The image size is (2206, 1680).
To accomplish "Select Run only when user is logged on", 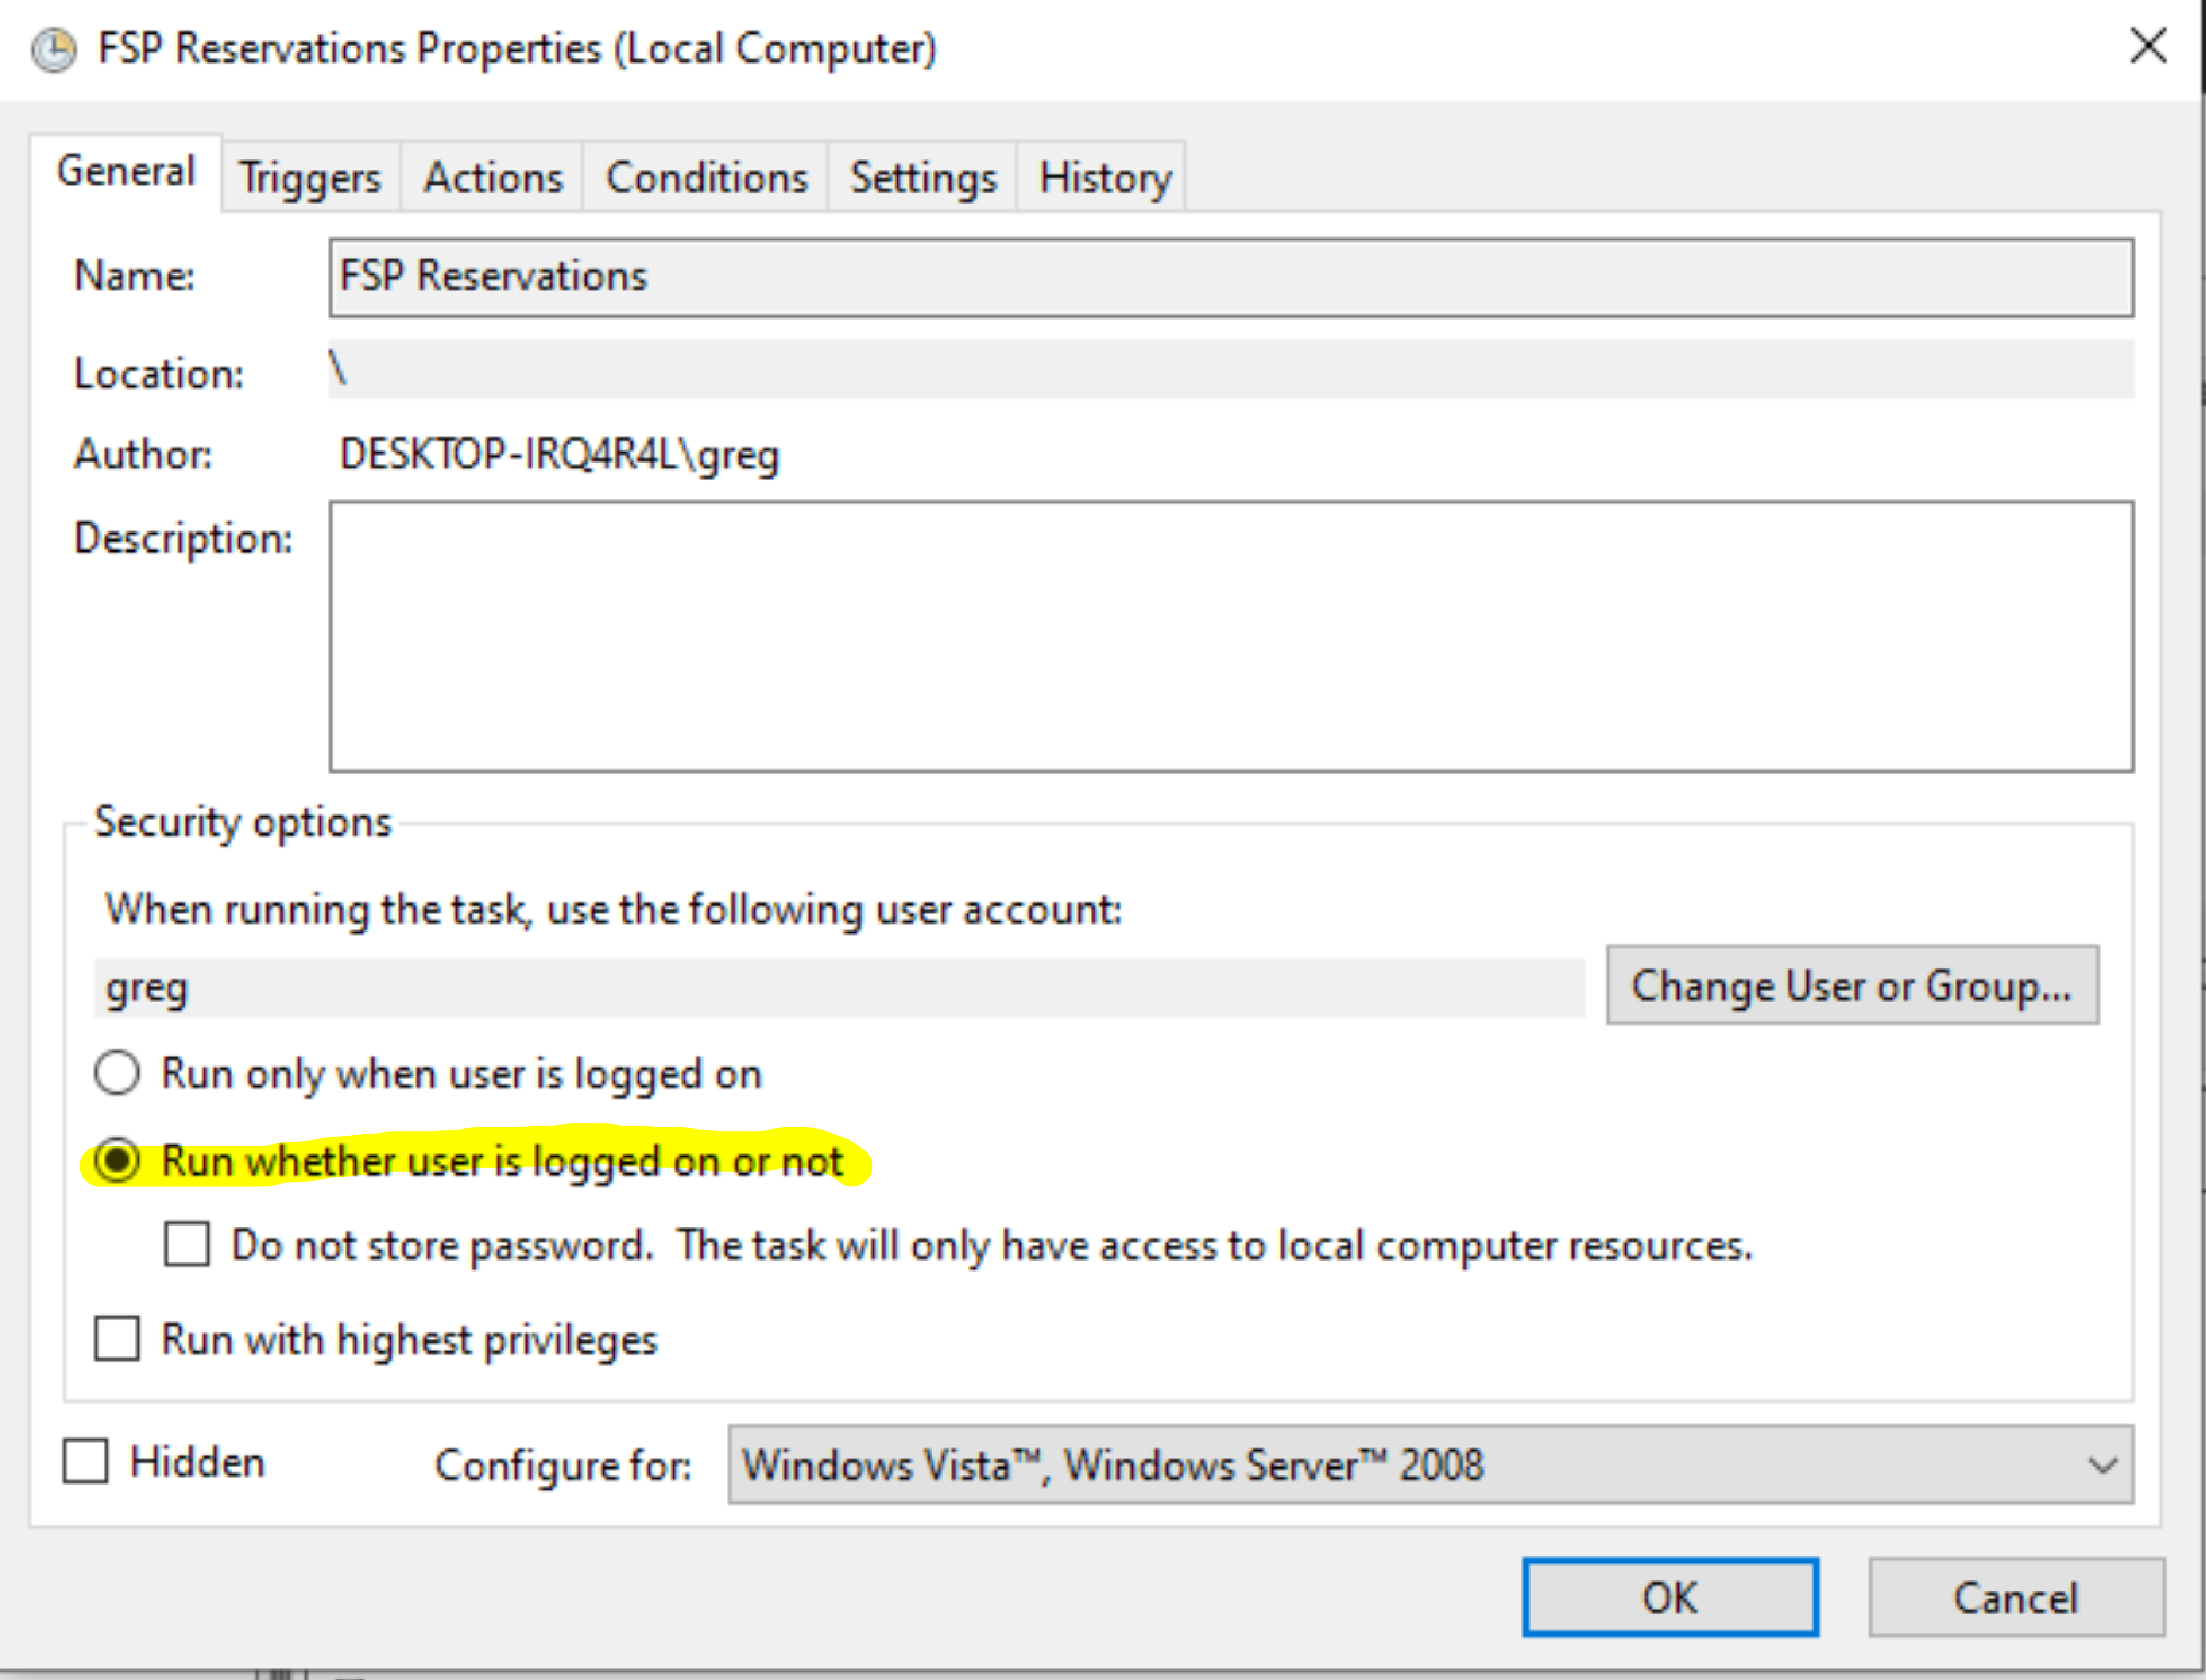I will tap(118, 1074).
